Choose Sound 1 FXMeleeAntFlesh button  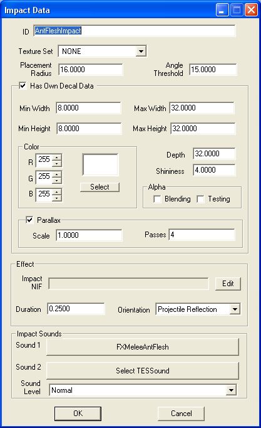(x=142, y=347)
